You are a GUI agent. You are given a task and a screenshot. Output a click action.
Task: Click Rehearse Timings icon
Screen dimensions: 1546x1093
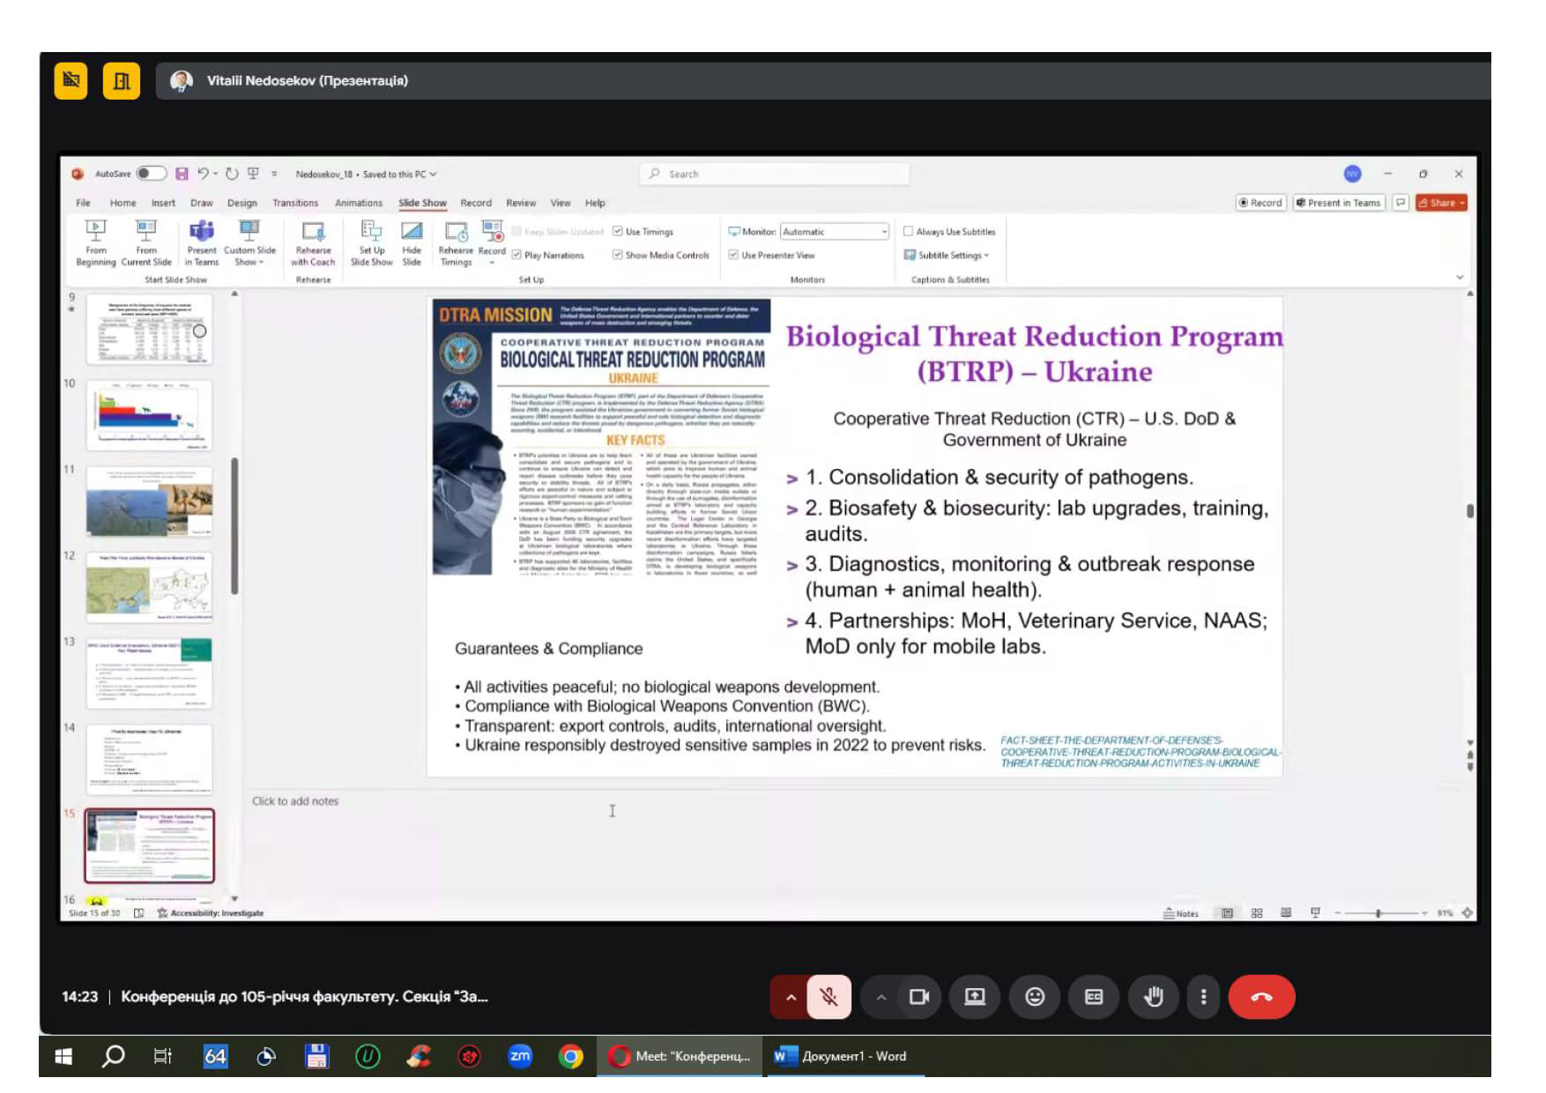point(456,242)
